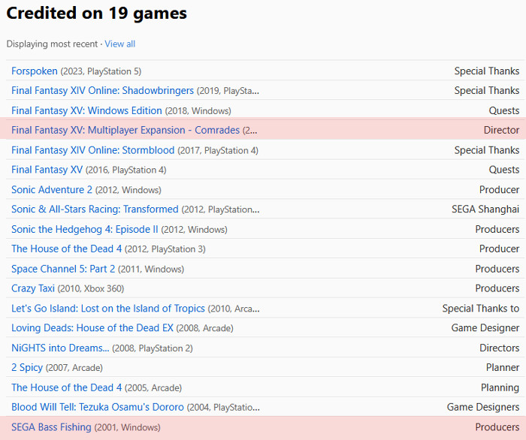
Task: Click 'Directors' credit in NiGHTS into Dreams row
Action: pos(500,348)
